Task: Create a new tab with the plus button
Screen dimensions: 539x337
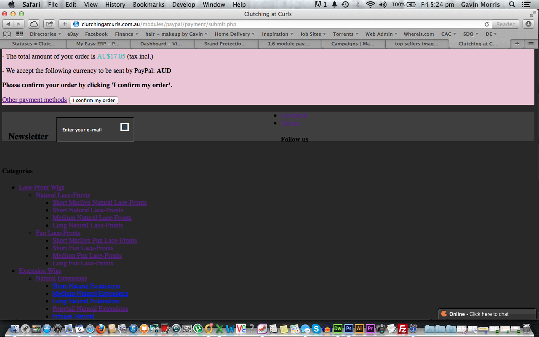Action: click(x=517, y=44)
